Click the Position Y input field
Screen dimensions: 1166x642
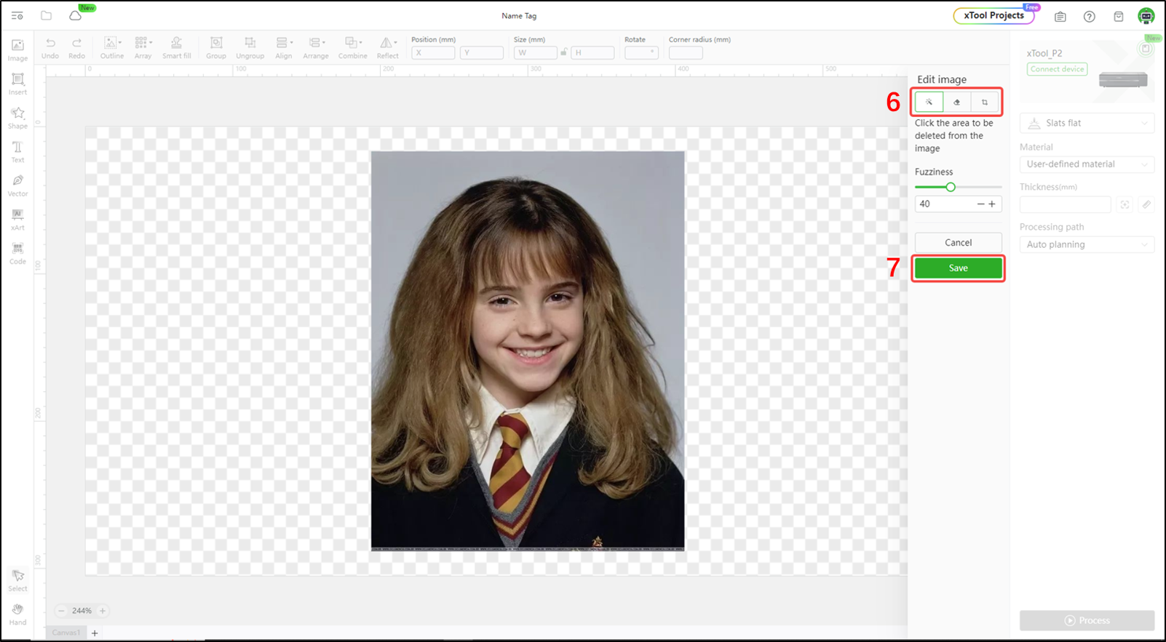pyautogui.click(x=482, y=52)
